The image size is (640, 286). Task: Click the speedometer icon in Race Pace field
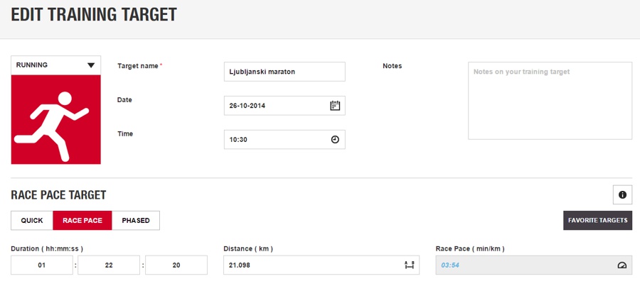pyautogui.click(x=622, y=265)
